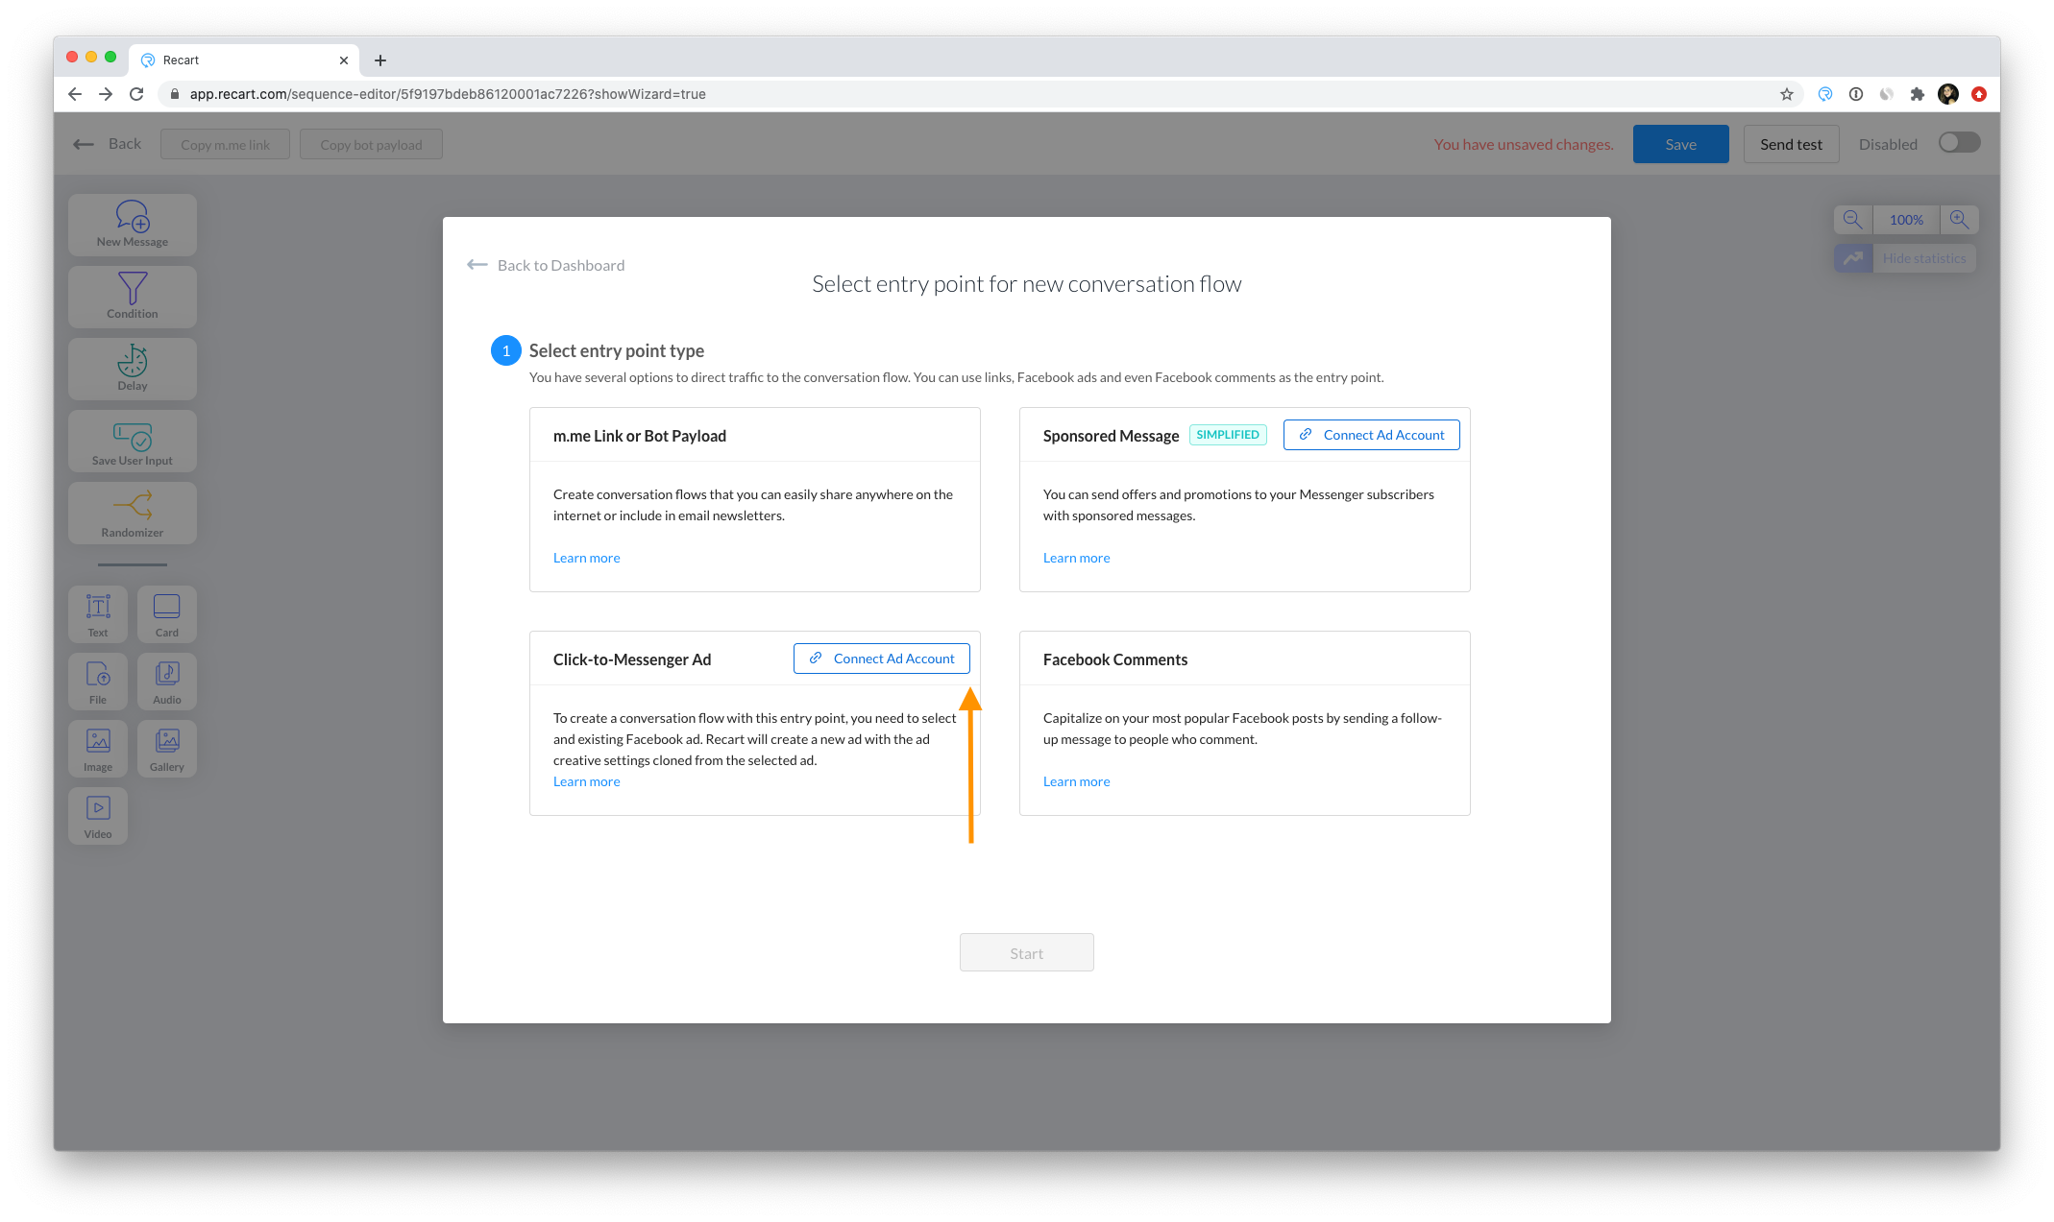Switch to the Recart tab

click(245, 60)
